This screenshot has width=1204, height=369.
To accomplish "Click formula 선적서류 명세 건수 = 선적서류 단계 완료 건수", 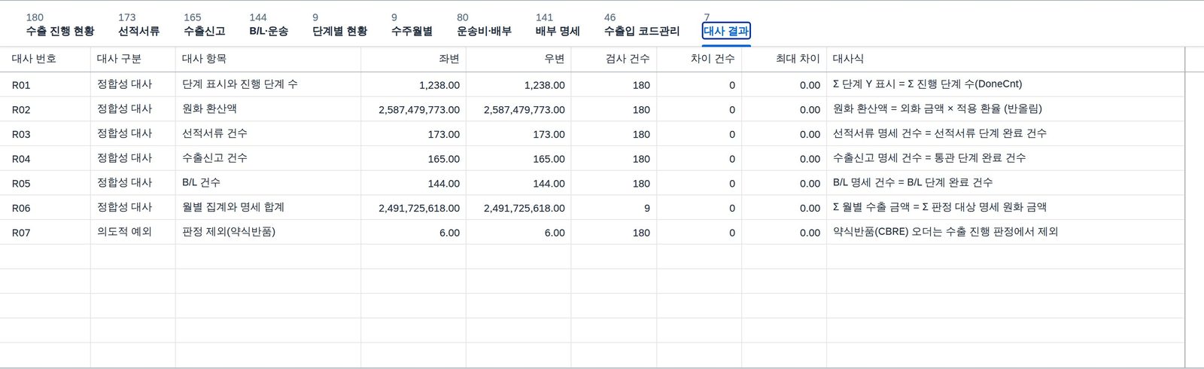I will tap(1005, 133).
